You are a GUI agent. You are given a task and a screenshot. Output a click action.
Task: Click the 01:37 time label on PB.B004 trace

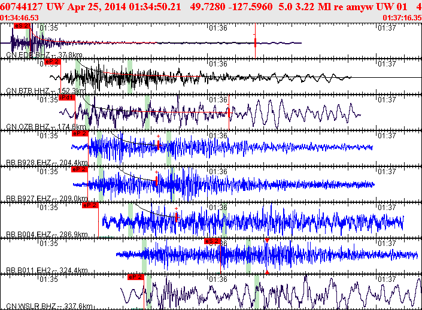coord(387,208)
